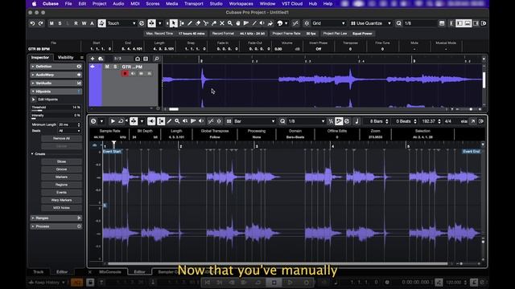Click the Create Warp Markers button
This screenshot has width=515, height=289.
(x=61, y=200)
